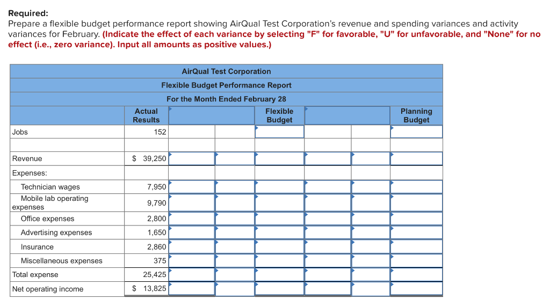Image resolution: width=550 pixels, height=306 pixels.
Task: Select the Planning Budget Jobs input cell
Action: click(x=416, y=132)
